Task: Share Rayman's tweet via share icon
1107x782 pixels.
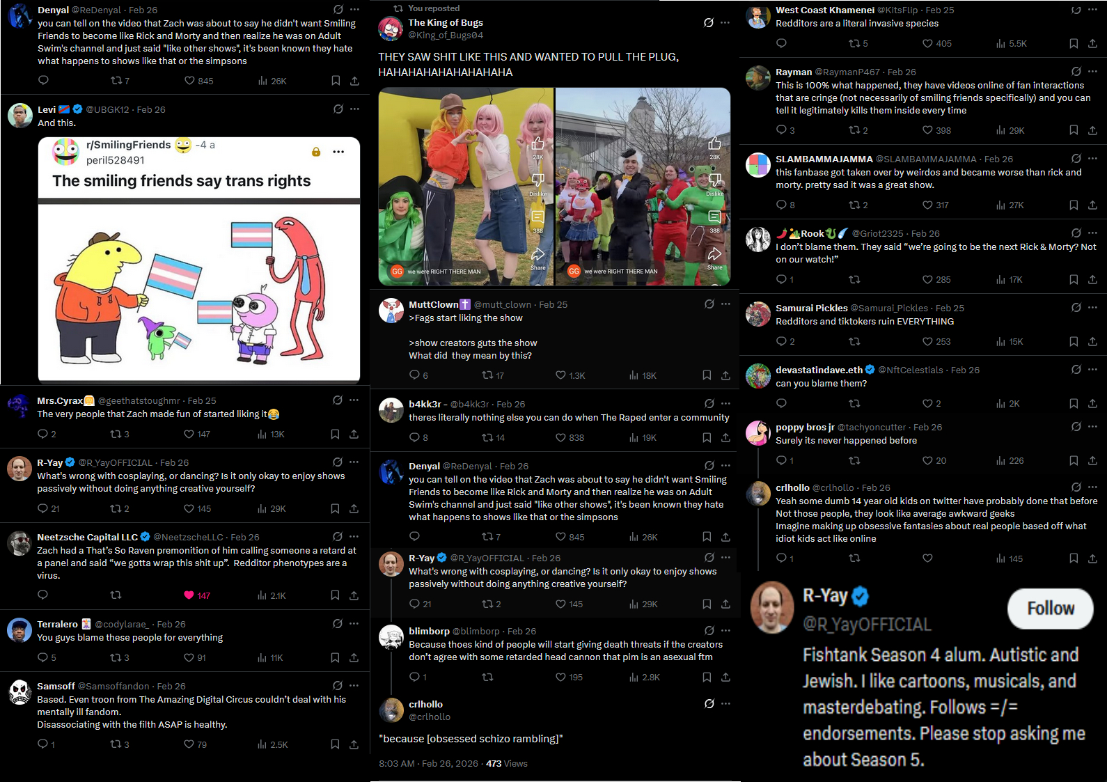Action: pyautogui.click(x=1092, y=130)
